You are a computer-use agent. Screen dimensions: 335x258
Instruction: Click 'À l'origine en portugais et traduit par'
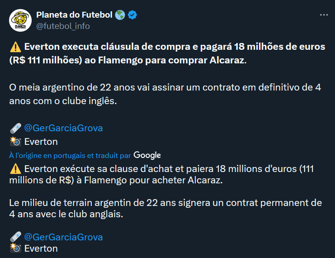click(70, 156)
